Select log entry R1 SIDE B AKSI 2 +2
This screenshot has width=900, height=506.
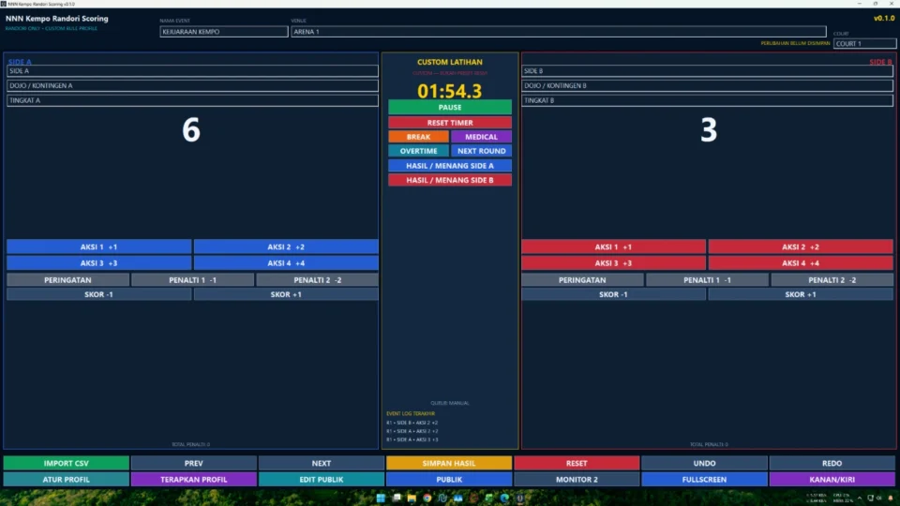(x=412, y=423)
